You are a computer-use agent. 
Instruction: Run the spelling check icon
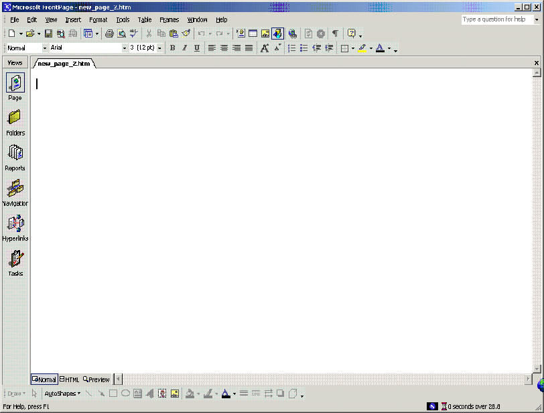click(x=133, y=34)
